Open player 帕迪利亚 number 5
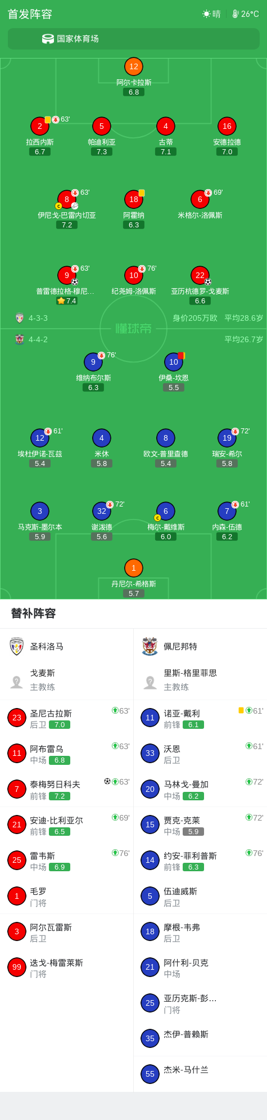The width and height of the screenshot is (267, 1120). (x=102, y=126)
